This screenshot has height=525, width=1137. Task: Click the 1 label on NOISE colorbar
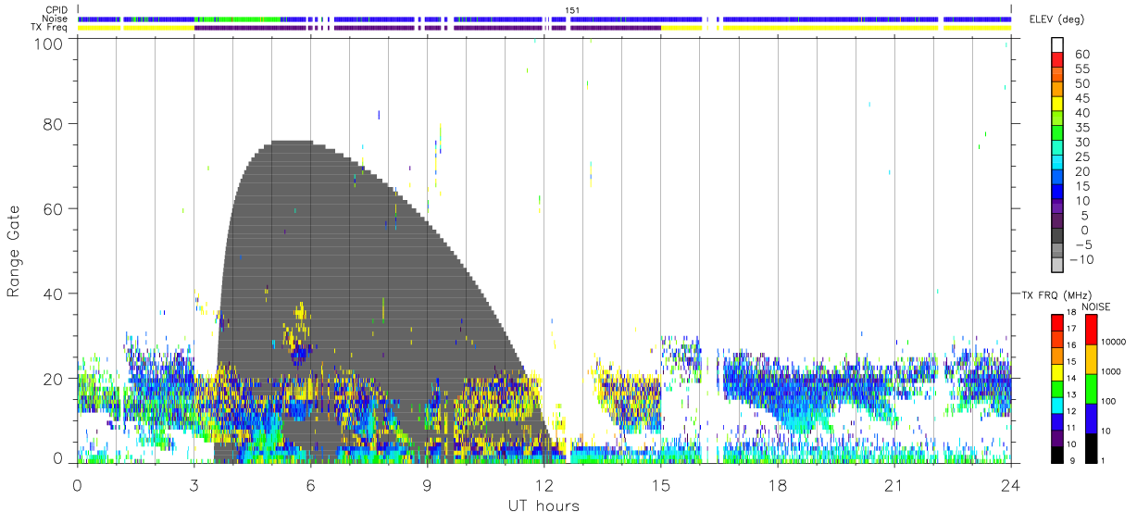[x=1104, y=460]
